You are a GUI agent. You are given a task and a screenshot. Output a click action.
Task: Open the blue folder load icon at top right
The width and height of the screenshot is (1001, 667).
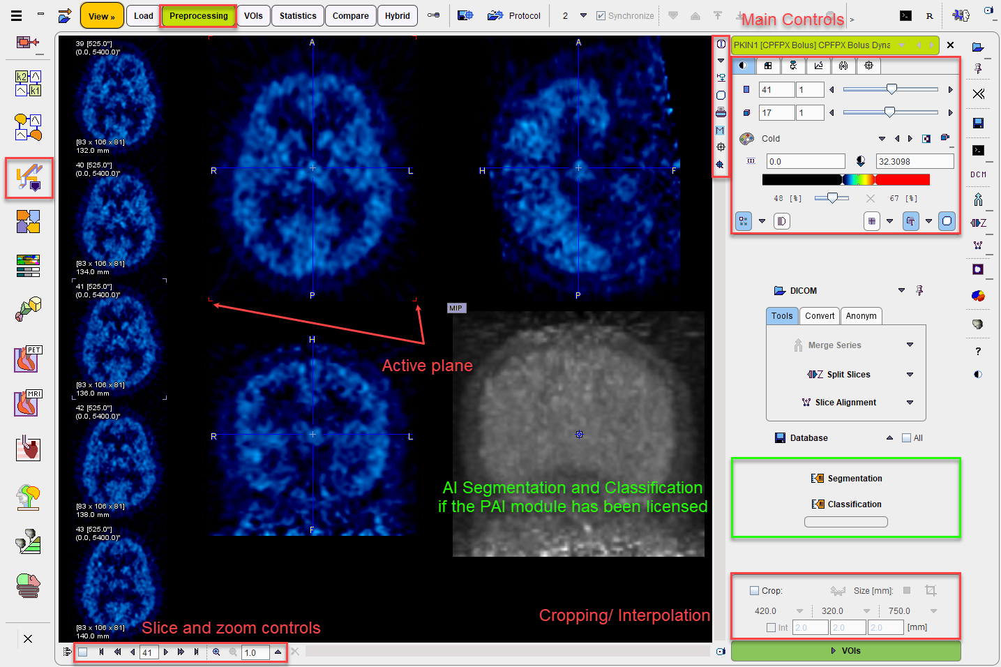978,47
